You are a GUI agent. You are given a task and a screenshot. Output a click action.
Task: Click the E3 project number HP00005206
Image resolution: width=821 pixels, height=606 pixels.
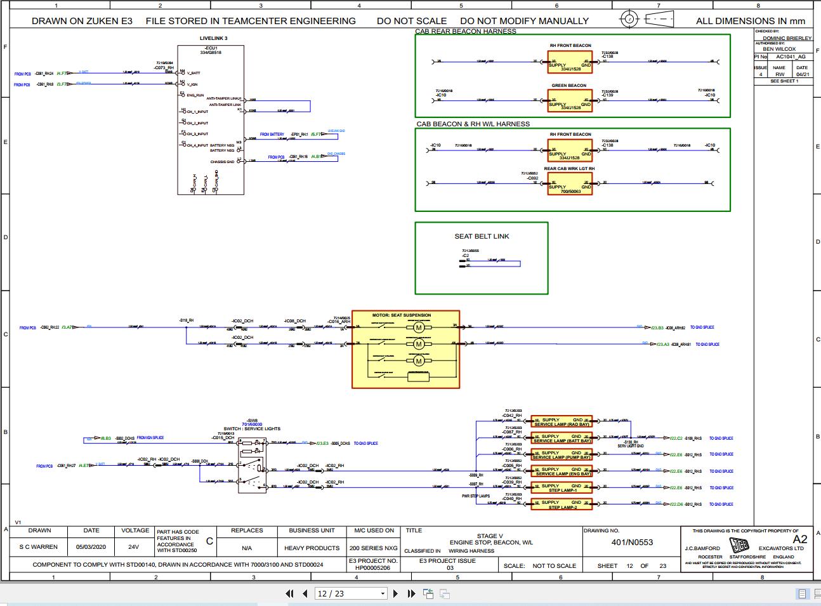tap(373, 568)
